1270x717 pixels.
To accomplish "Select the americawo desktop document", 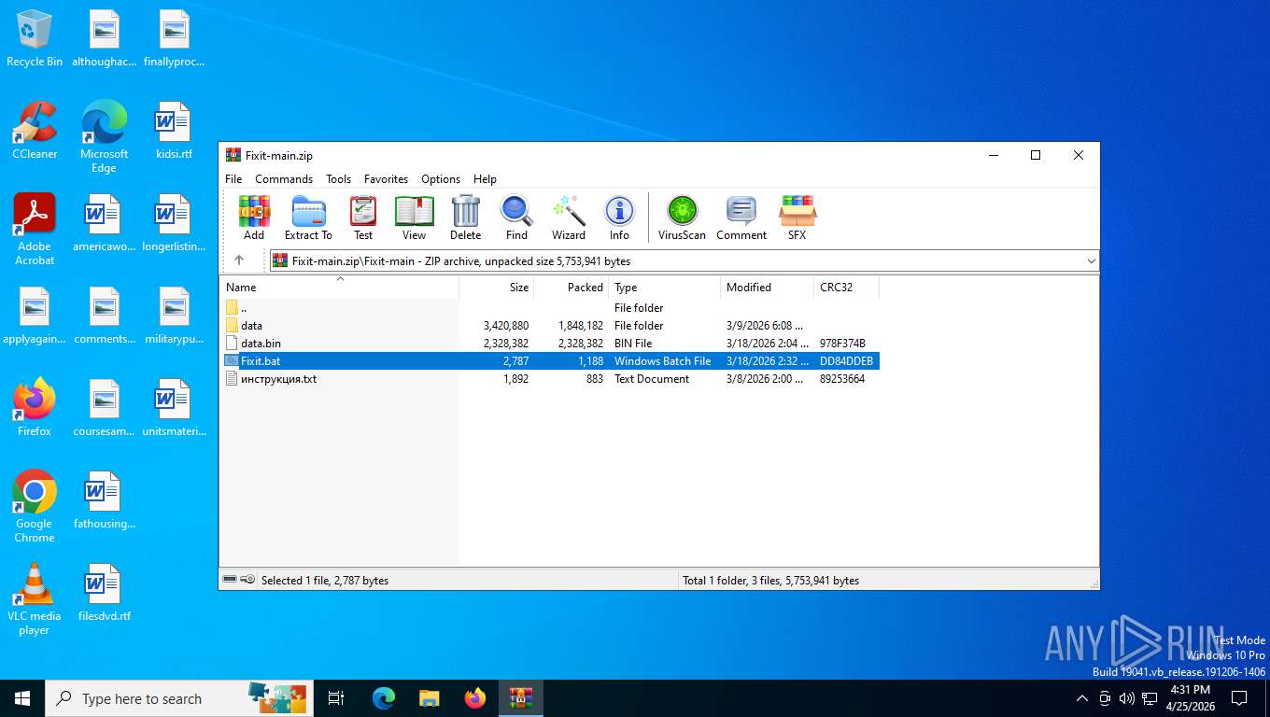I will (x=104, y=223).
